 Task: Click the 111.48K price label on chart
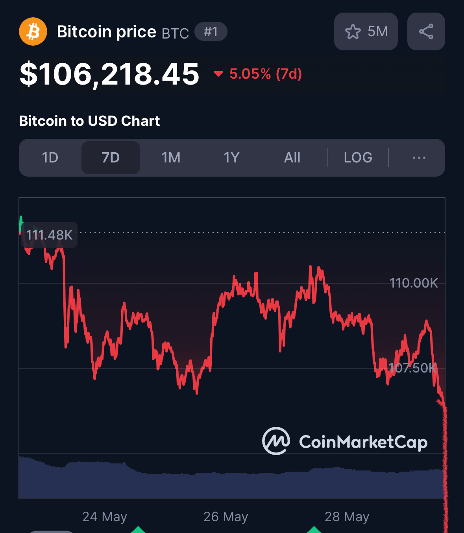pyautogui.click(x=50, y=235)
